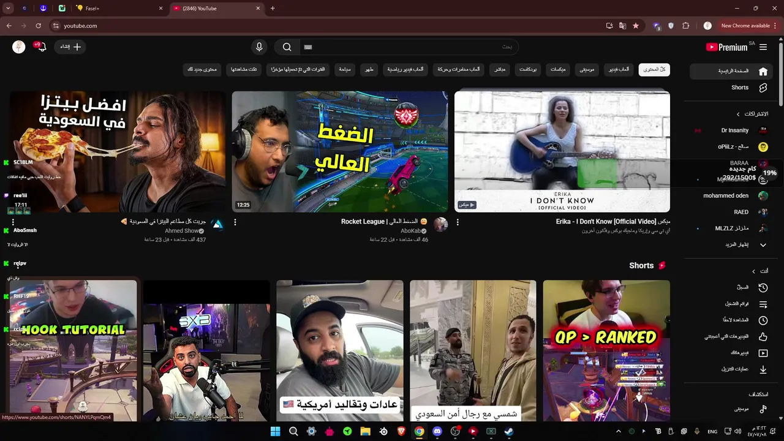Switch to the Fasel+ browser tab
The width and height of the screenshot is (784, 441).
pyautogui.click(x=119, y=9)
